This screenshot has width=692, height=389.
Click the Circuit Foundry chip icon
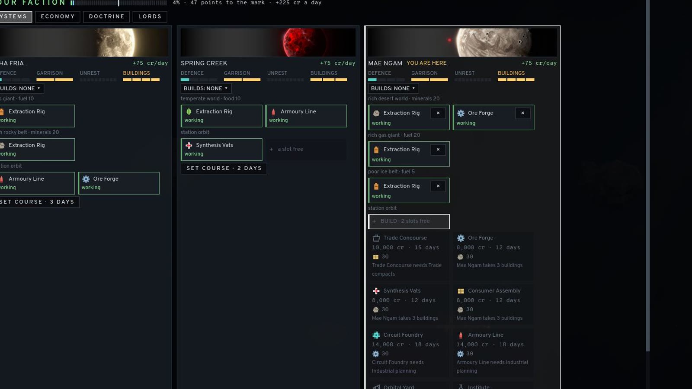pos(376,335)
